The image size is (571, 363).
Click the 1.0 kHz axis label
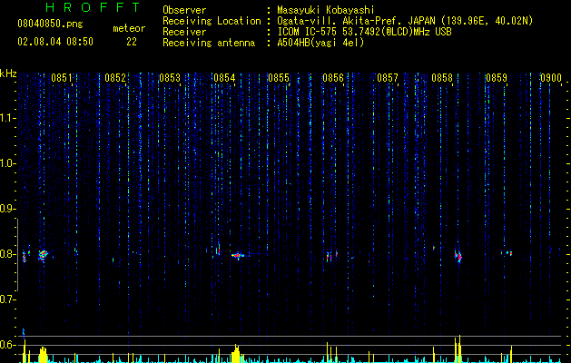[x=7, y=163]
